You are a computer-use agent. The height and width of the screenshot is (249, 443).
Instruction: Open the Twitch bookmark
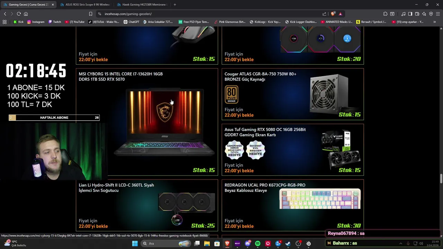click(x=55, y=22)
